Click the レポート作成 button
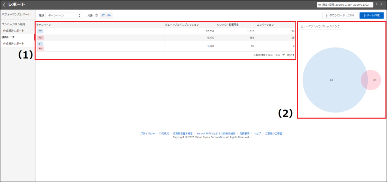387x182 pixels. (x=372, y=15)
